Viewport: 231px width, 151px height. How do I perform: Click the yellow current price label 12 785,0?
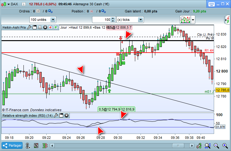coord(223,90)
